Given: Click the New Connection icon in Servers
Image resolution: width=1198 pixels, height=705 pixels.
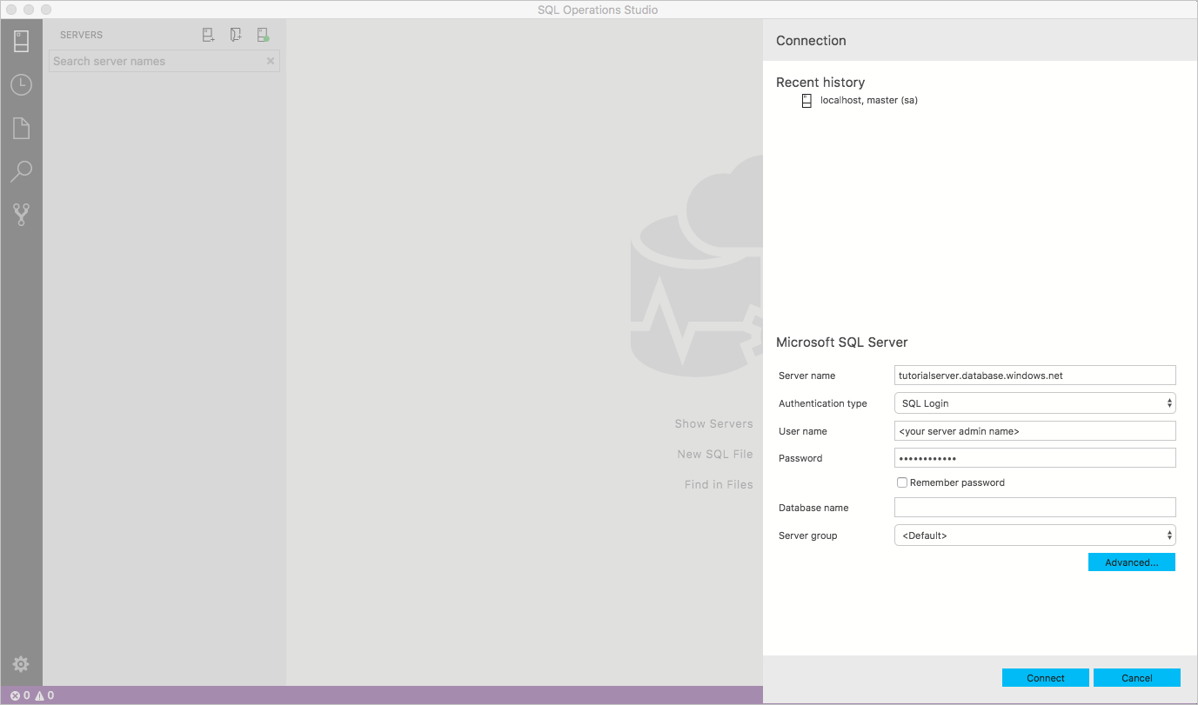Looking at the screenshot, I should coord(209,35).
